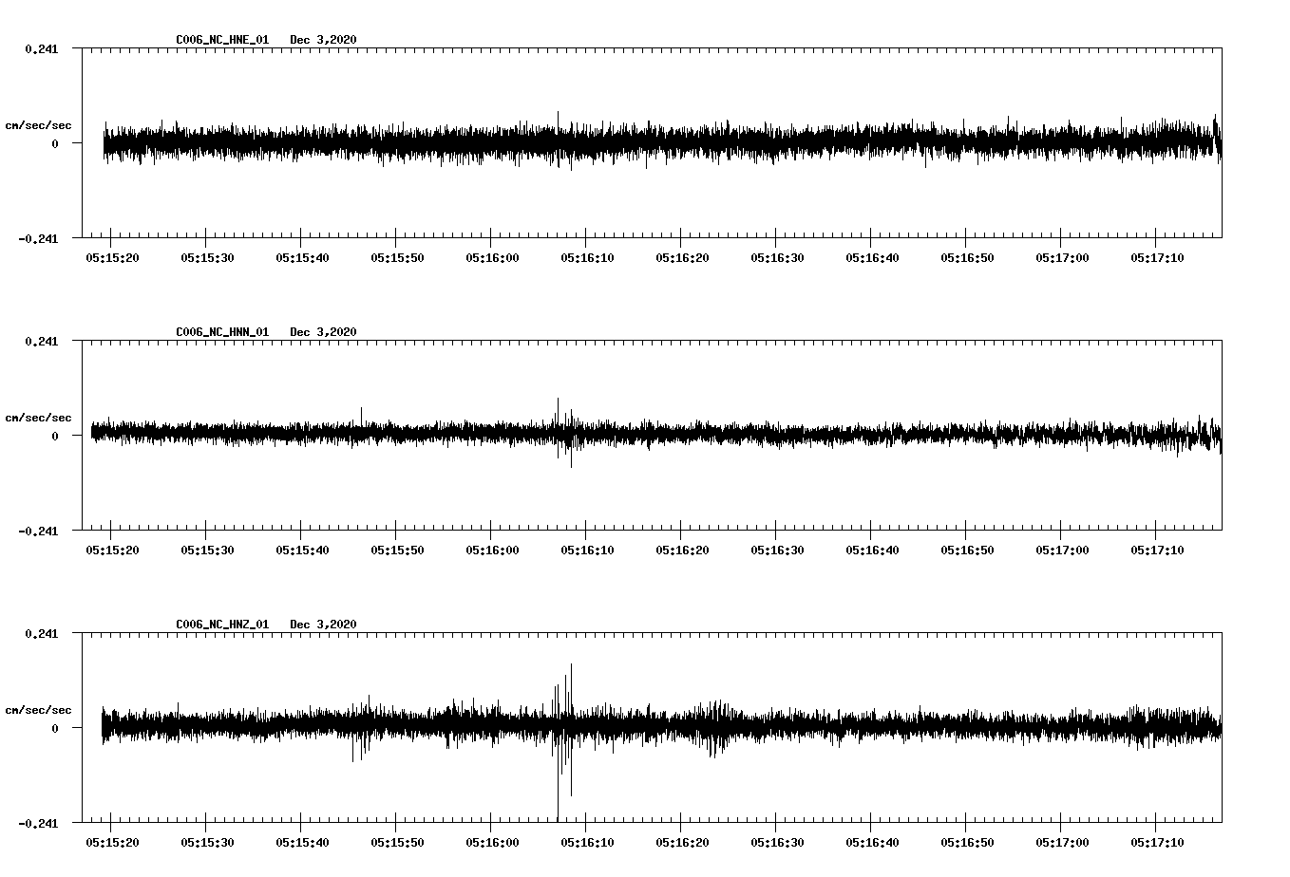Click the 05:16:30 tick label under the top plot

(x=779, y=256)
